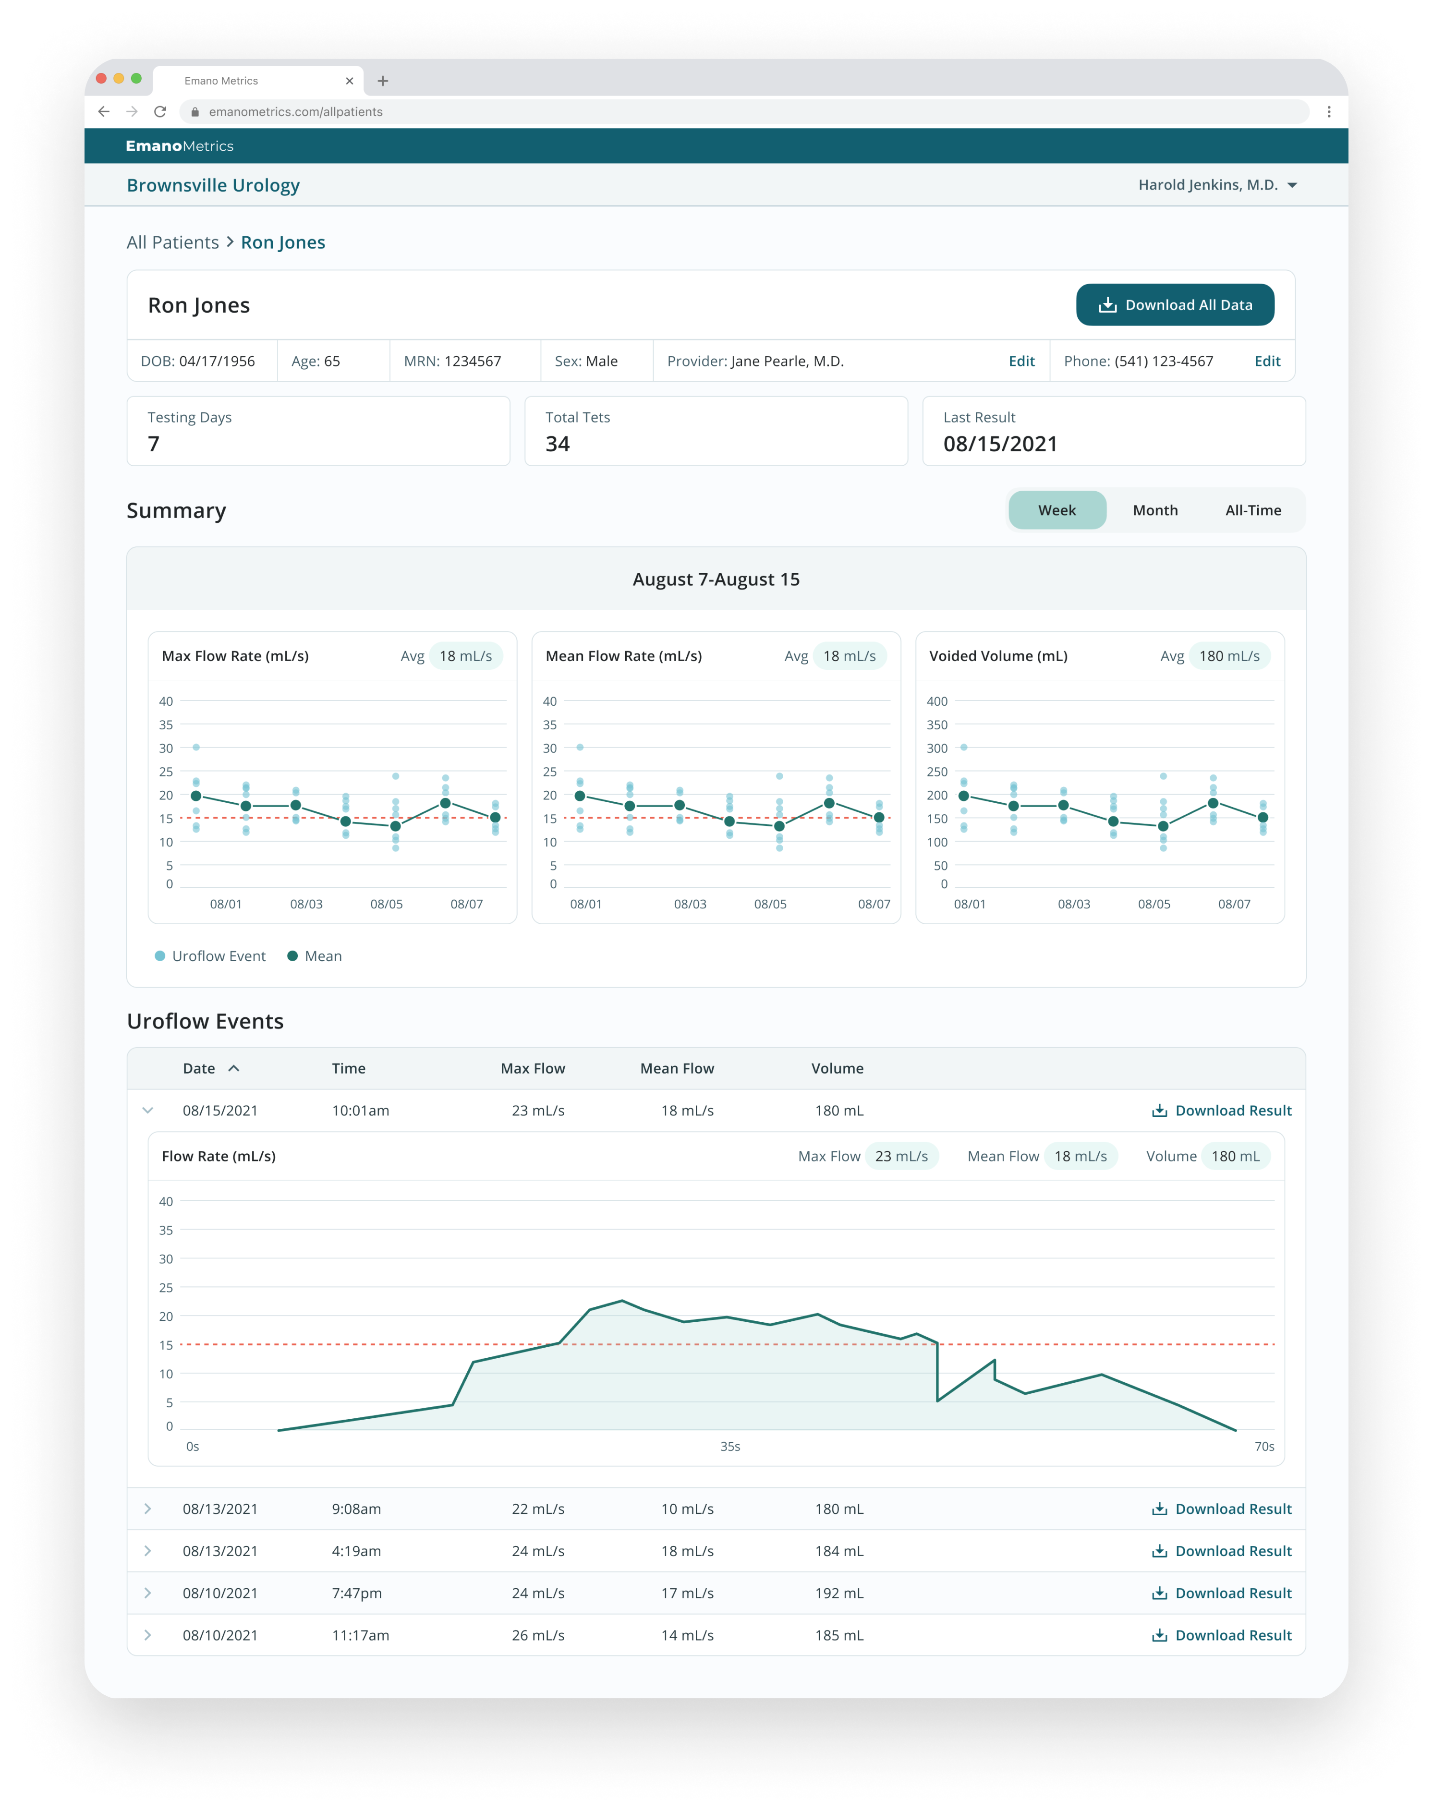This screenshot has width=1433, height=1811.
Task: Click the Mean Flow column header
Action: pyautogui.click(x=677, y=1069)
